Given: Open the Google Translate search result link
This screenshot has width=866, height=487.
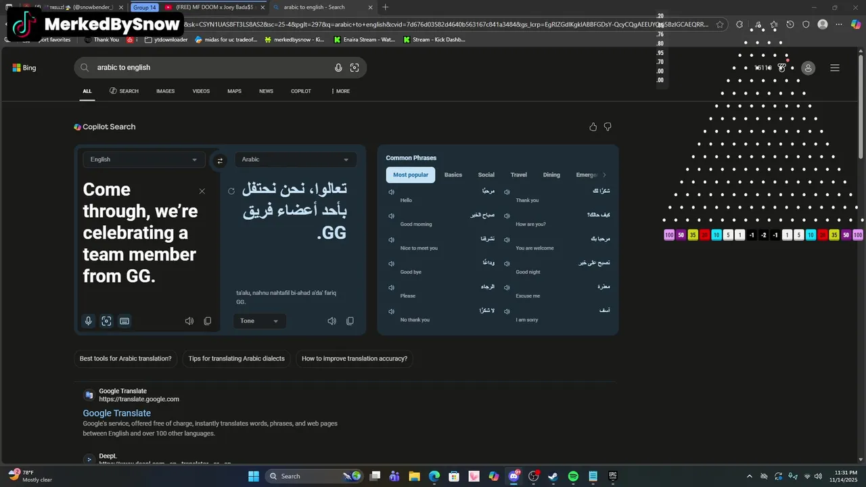Looking at the screenshot, I should [x=117, y=413].
